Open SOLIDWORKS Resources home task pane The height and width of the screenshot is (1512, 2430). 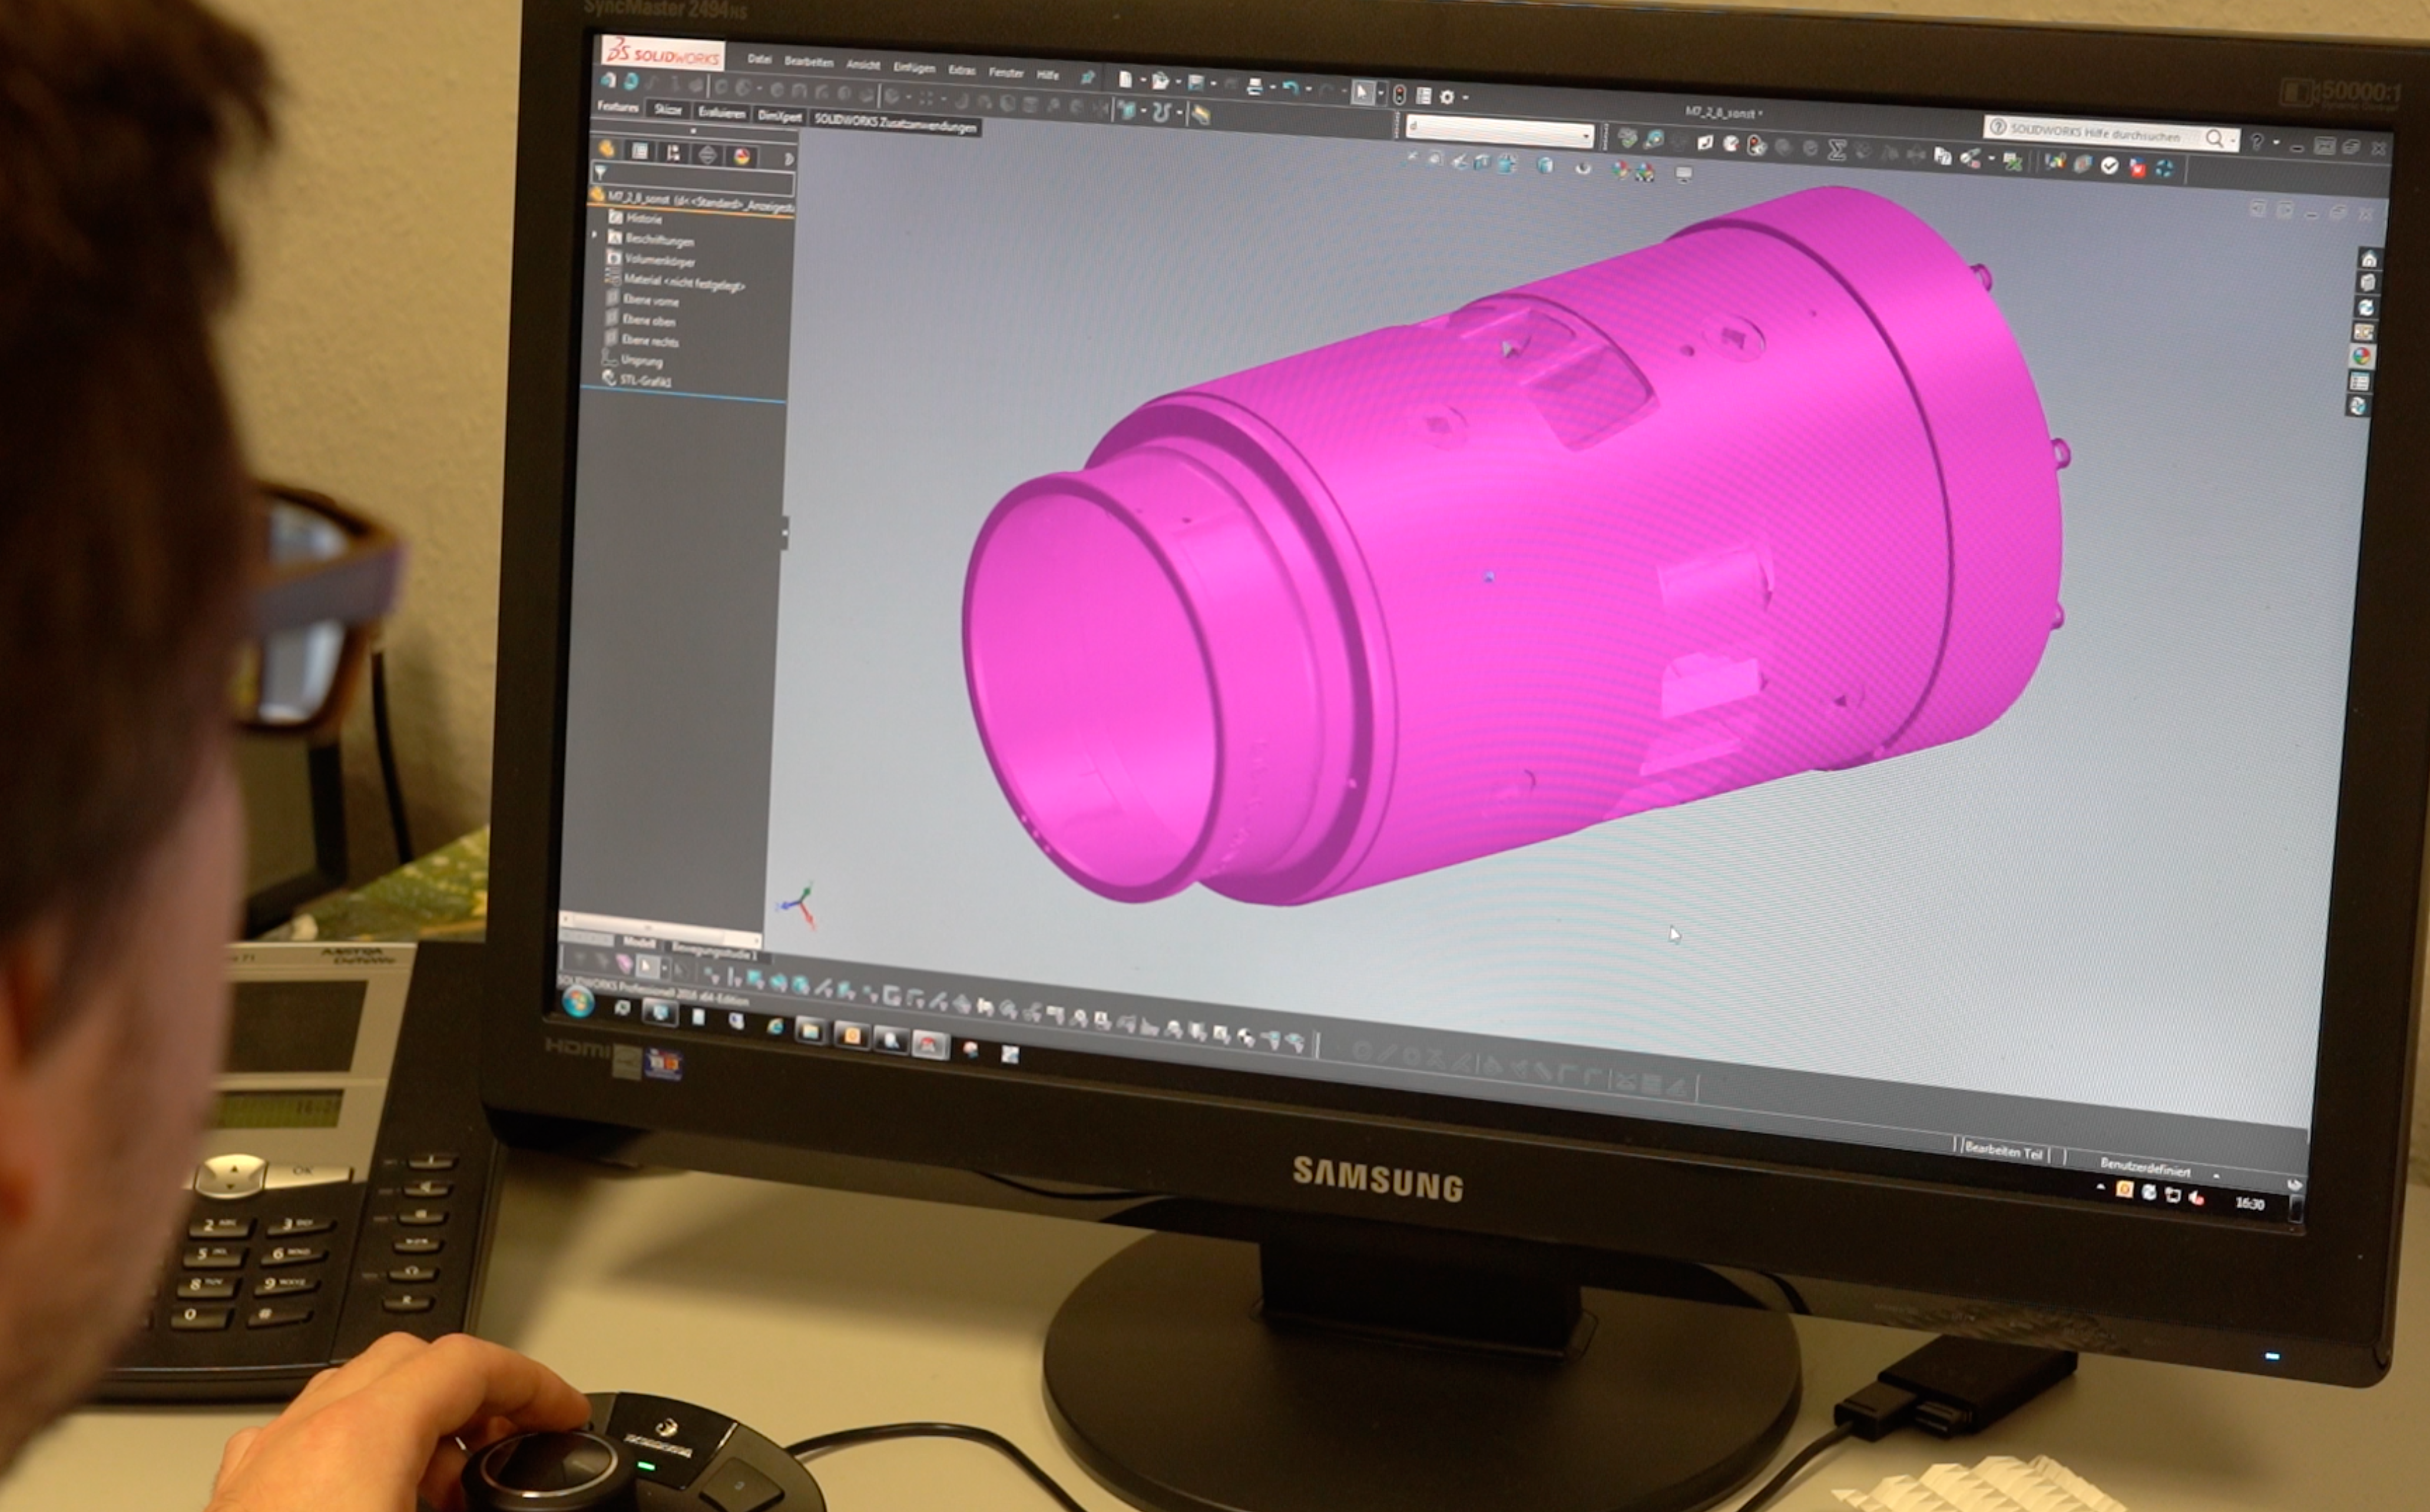2368,258
